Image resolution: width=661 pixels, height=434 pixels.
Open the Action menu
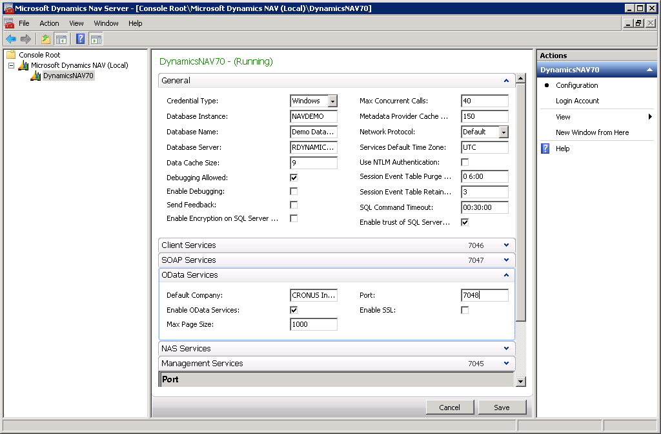(x=49, y=23)
